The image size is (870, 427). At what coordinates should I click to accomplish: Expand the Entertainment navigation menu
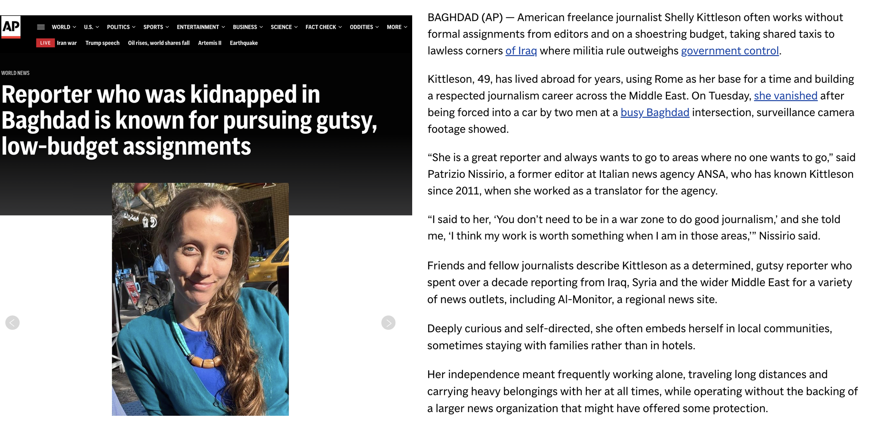pos(200,27)
